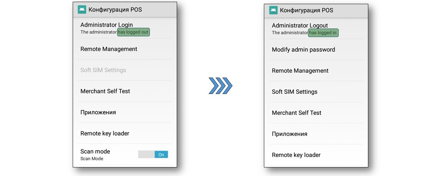Click the highlighted 'has logged out' status
The height and width of the screenshot is (176, 441).
pos(133,32)
